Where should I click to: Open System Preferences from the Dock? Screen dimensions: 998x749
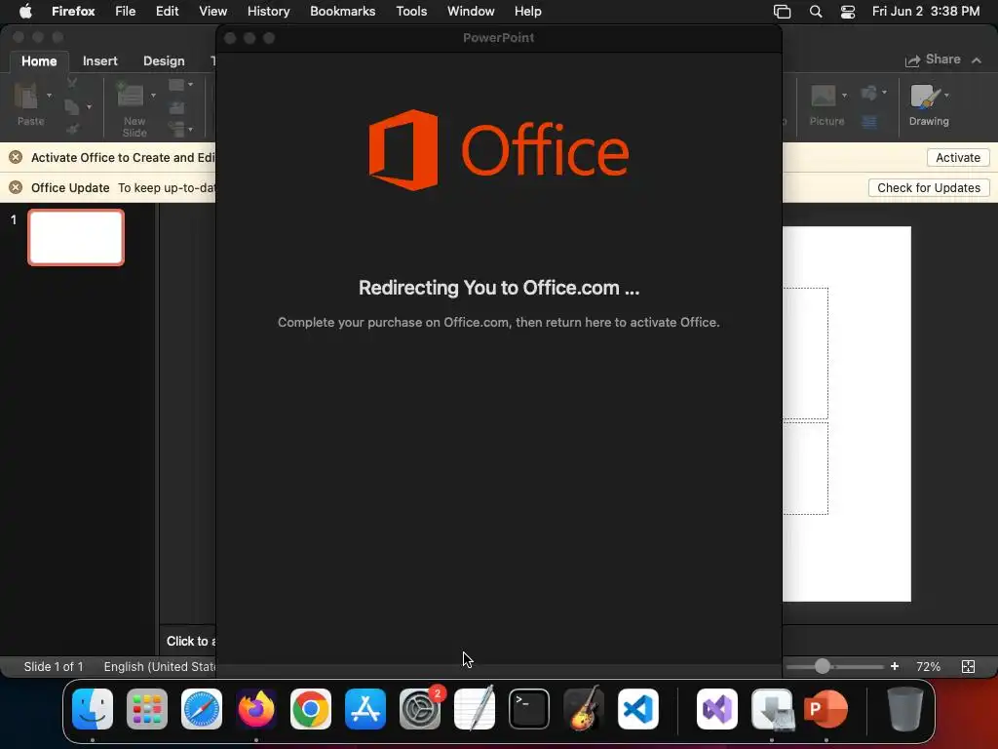(x=420, y=709)
